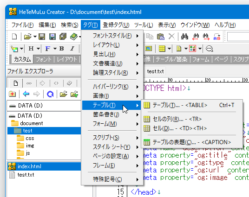Switch to test.txt document tab
The height and width of the screenshot is (197, 249).
point(155,71)
